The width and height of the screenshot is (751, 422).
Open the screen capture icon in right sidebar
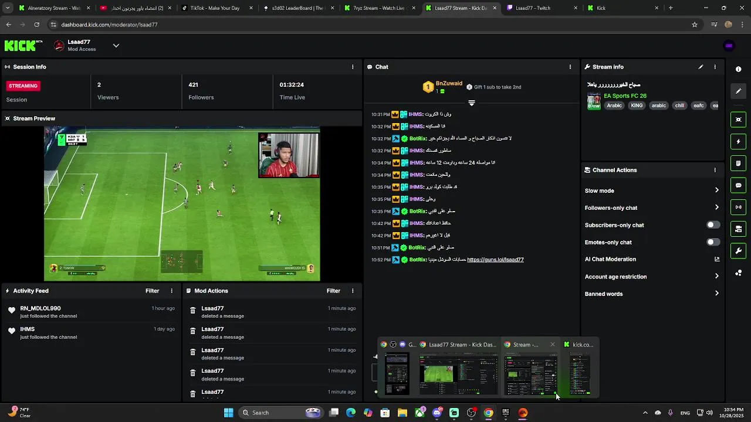(x=738, y=120)
